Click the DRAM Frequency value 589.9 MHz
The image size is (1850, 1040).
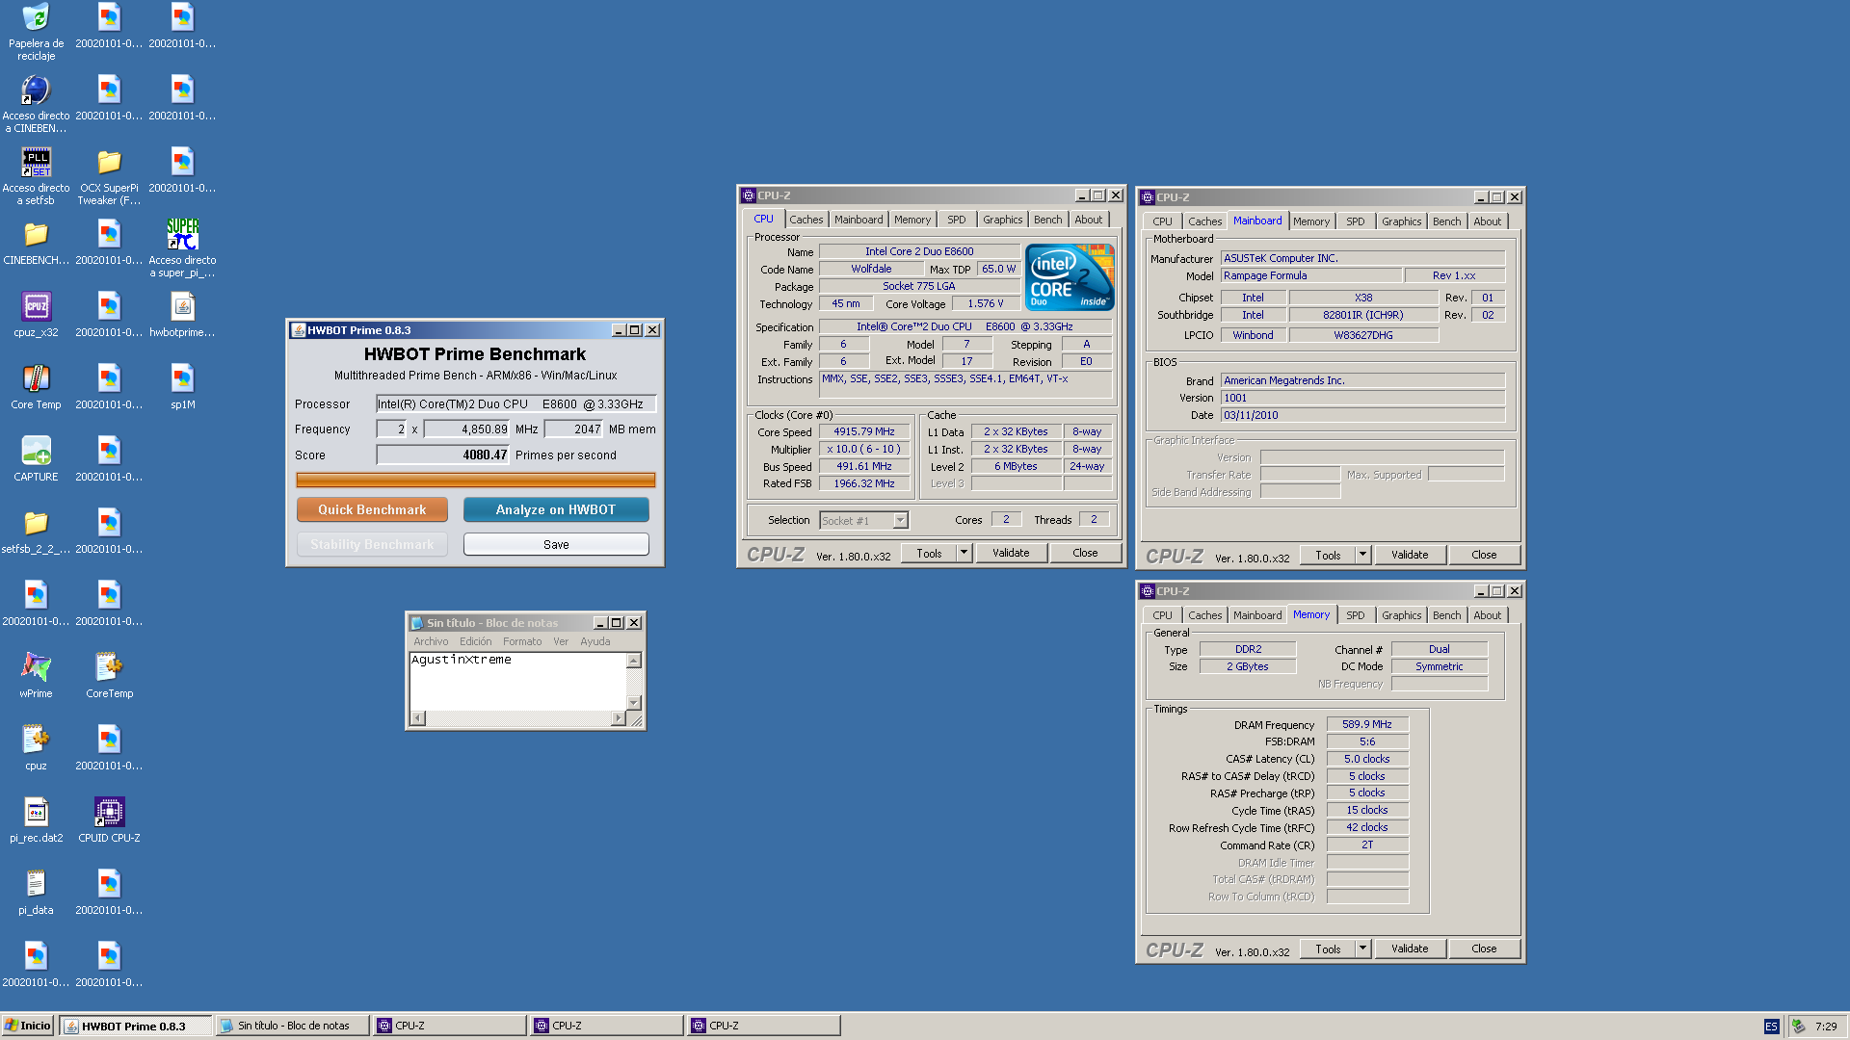pos(1367,724)
